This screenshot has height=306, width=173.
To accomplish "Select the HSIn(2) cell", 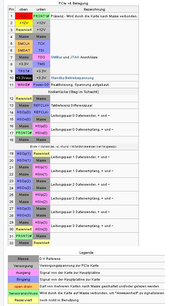I will (x=41, y=202).
